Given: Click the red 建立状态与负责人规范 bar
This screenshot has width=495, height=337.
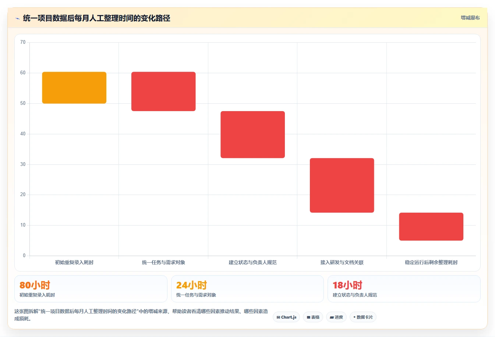Looking at the screenshot, I should tap(253, 135).
